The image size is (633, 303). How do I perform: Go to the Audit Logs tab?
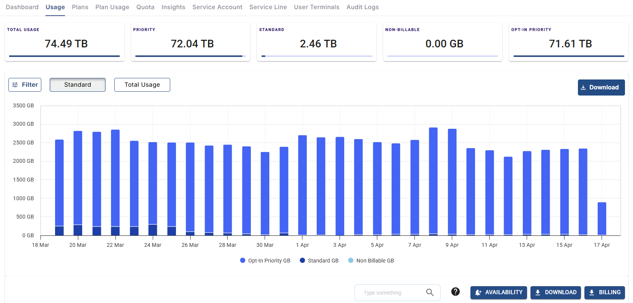362,7
